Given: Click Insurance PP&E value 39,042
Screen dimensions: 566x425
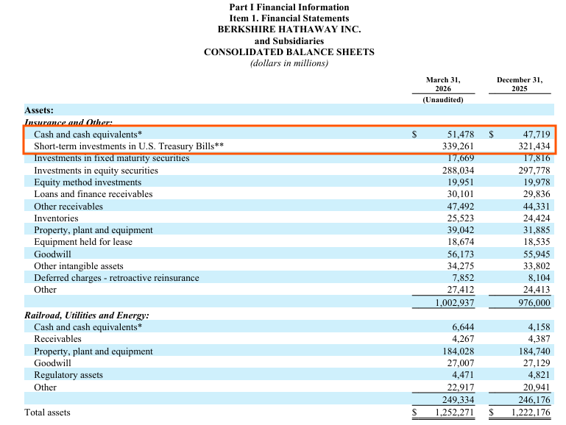Looking at the screenshot, I should (x=461, y=230).
